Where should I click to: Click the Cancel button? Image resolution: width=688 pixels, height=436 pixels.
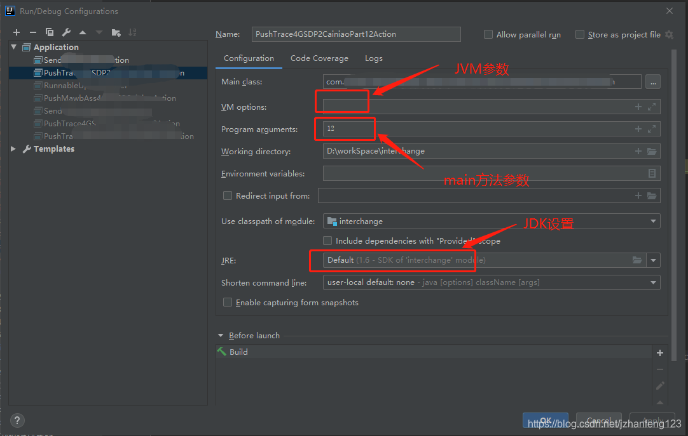tap(599, 420)
